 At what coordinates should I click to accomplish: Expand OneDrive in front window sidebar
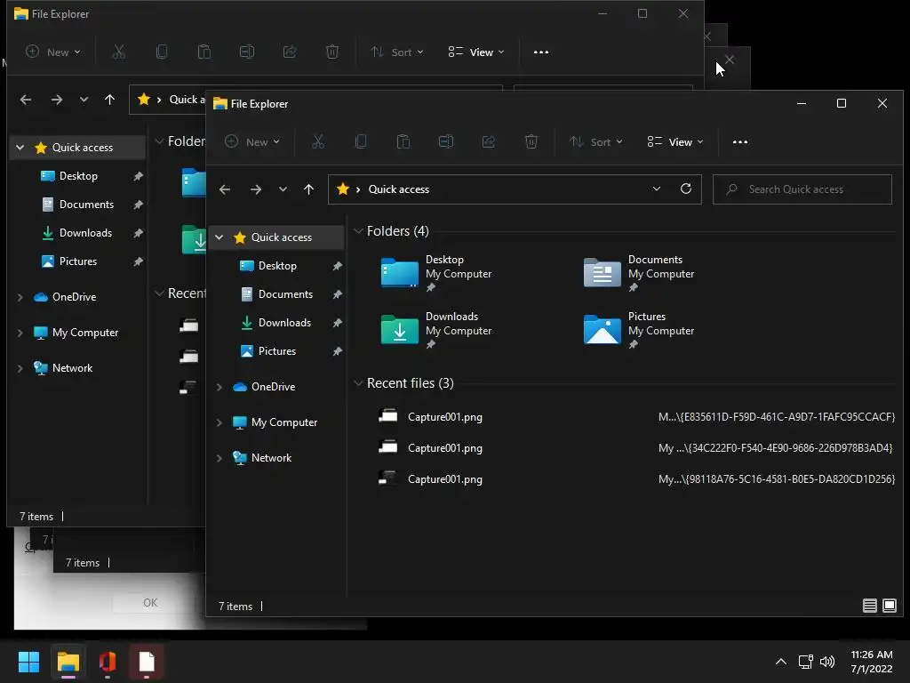pyautogui.click(x=220, y=387)
